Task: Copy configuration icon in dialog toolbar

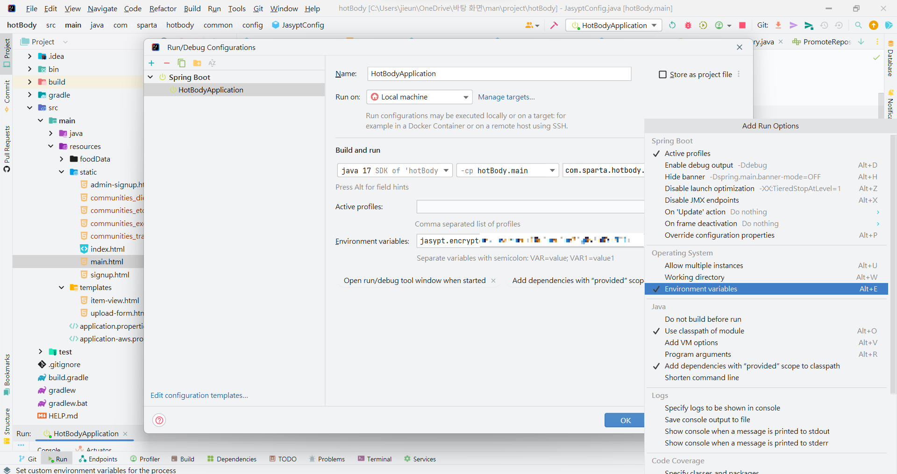Action: tap(181, 63)
